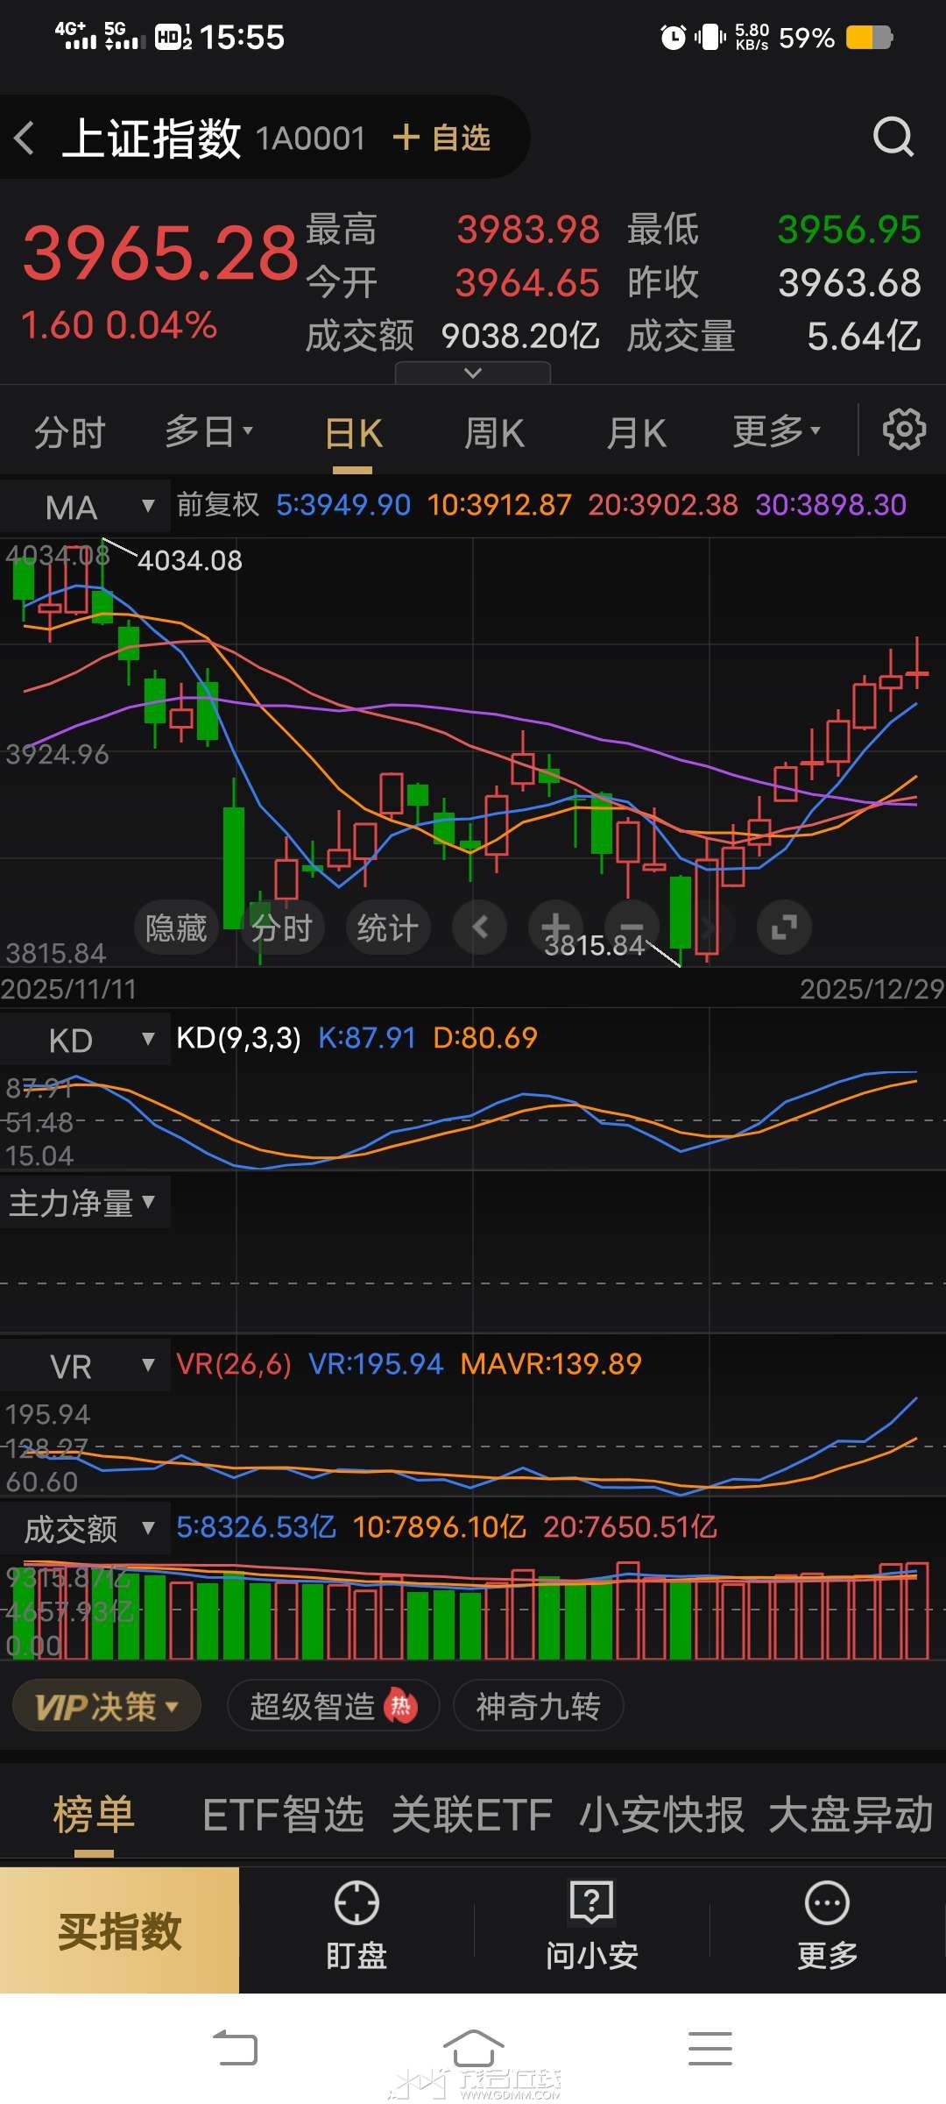Expand chart to fullscreen
This screenshot has height=2104, width=946.
pyautogui.click(x=783, y=927)
